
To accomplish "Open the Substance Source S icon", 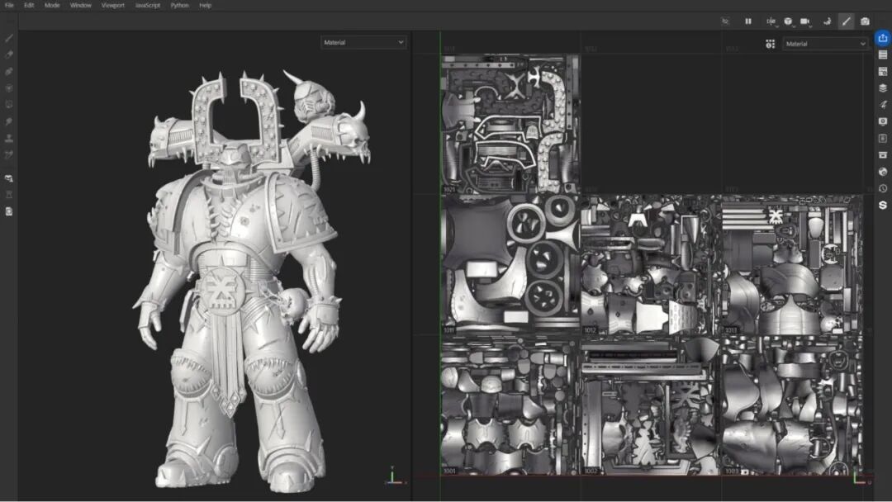I will pos(882,205).
